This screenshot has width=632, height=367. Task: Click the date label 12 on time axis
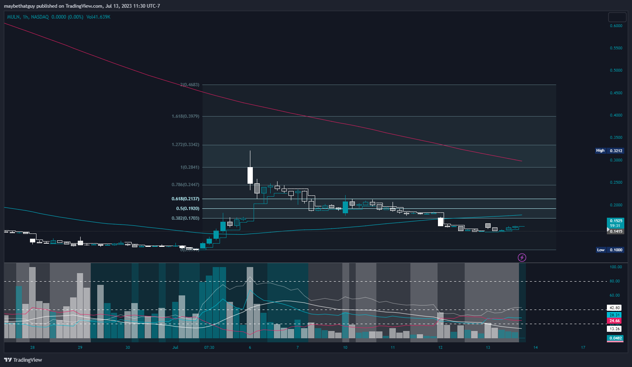pyautogui.click(x=440, y=347)
